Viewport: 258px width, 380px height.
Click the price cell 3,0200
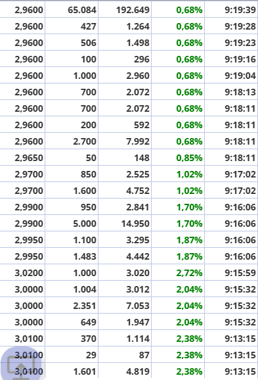point(22,273)
